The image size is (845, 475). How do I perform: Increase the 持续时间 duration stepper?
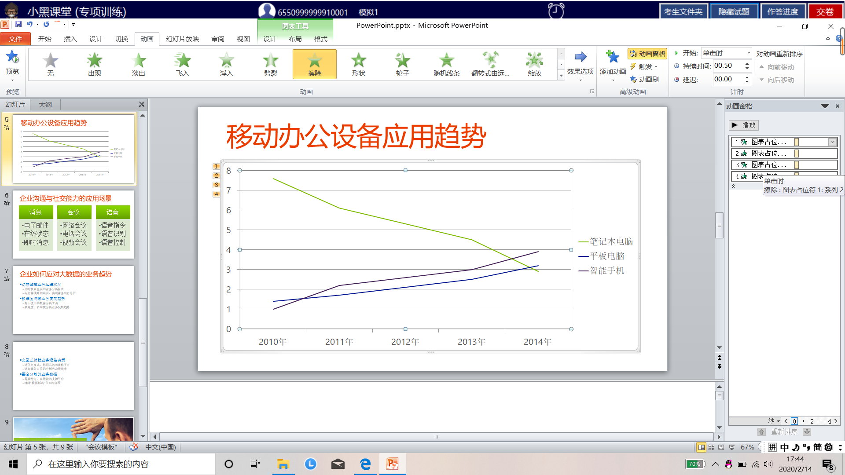747,63
